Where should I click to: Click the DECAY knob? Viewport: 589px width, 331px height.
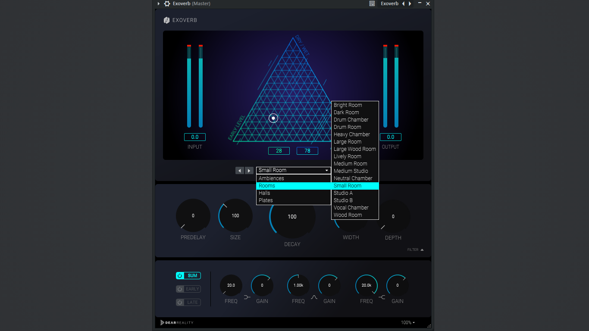coord(292,216)
